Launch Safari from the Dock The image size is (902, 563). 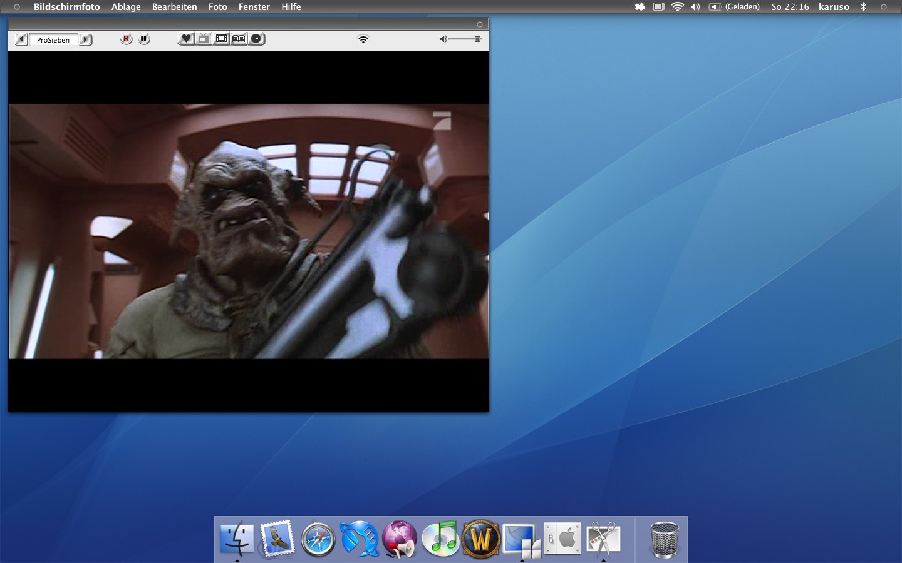pos(318,539)
